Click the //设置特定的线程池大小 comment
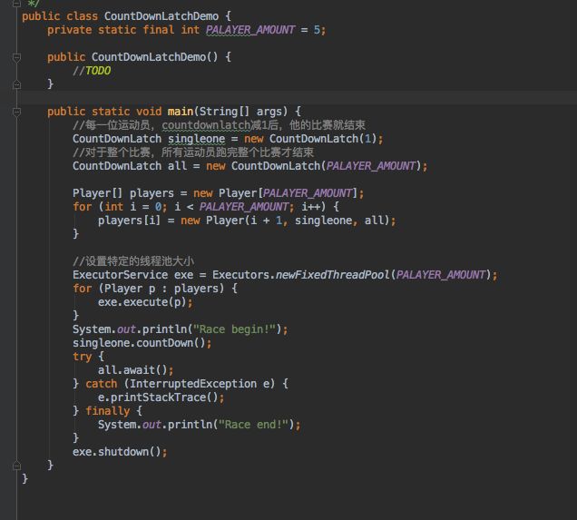This screenshot has height=520, width=577. 133,261
